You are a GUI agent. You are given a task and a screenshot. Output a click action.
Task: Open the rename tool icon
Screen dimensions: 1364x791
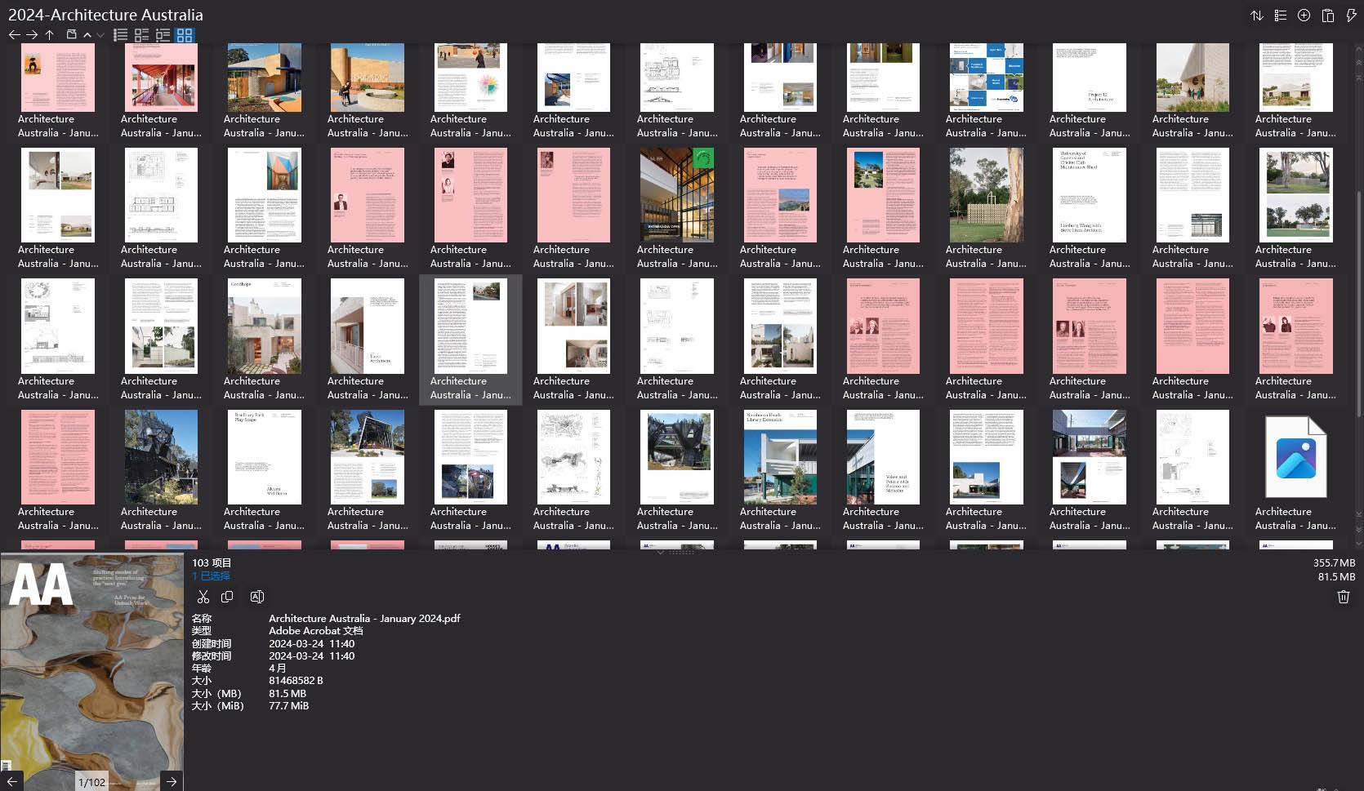[x=256, y=597]
